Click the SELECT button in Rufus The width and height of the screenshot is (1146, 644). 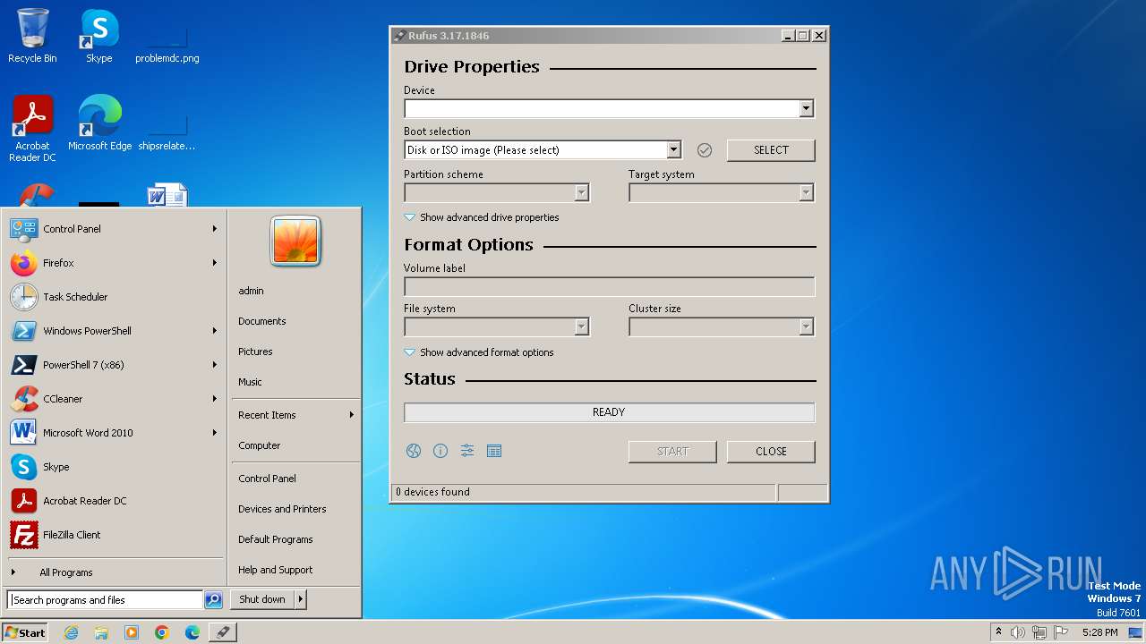pyautogui.click(x=771, y=150)
